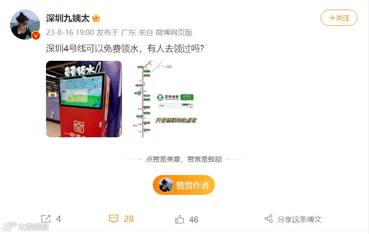Click the crown badge beside the username
369x234 pixels.
coord(96,18)
